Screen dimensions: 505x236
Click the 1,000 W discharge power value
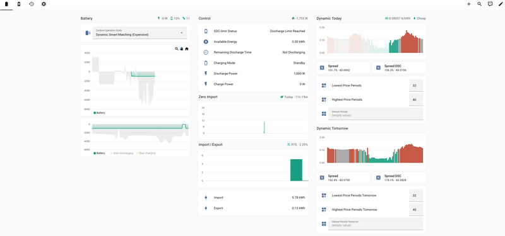299,74
